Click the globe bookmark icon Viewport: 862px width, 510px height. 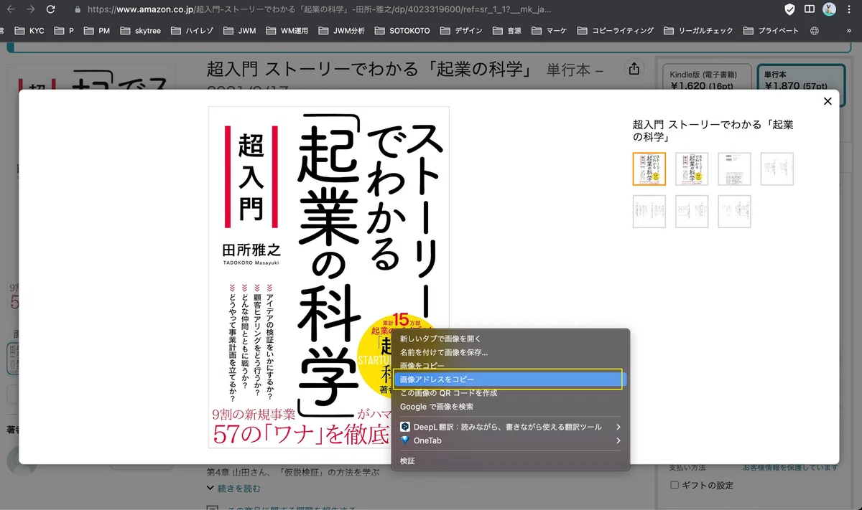coord(814,31)
